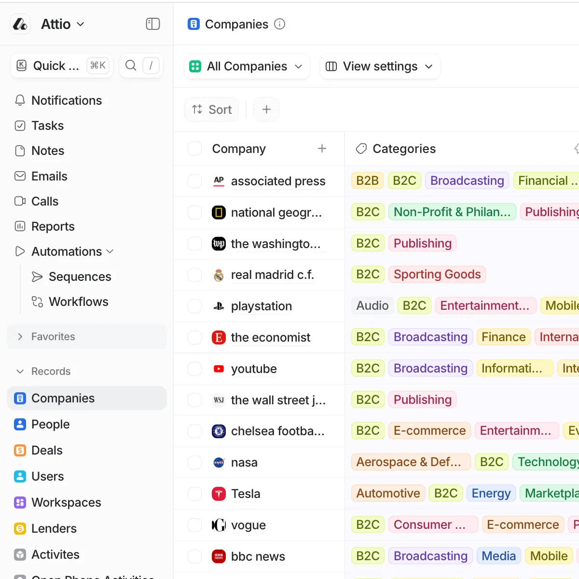Add a filter with the plus button
This screenshot has height=579, width=579.
(266, 110)
